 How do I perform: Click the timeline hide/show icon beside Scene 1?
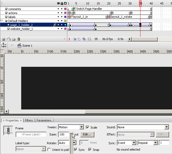pos(4,45)
